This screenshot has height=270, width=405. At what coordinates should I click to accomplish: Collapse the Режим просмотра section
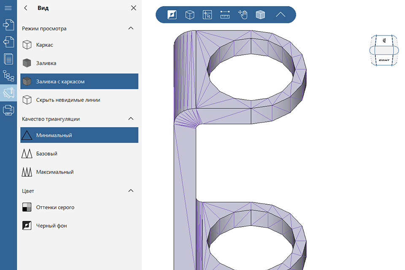[x=131, y=28]
